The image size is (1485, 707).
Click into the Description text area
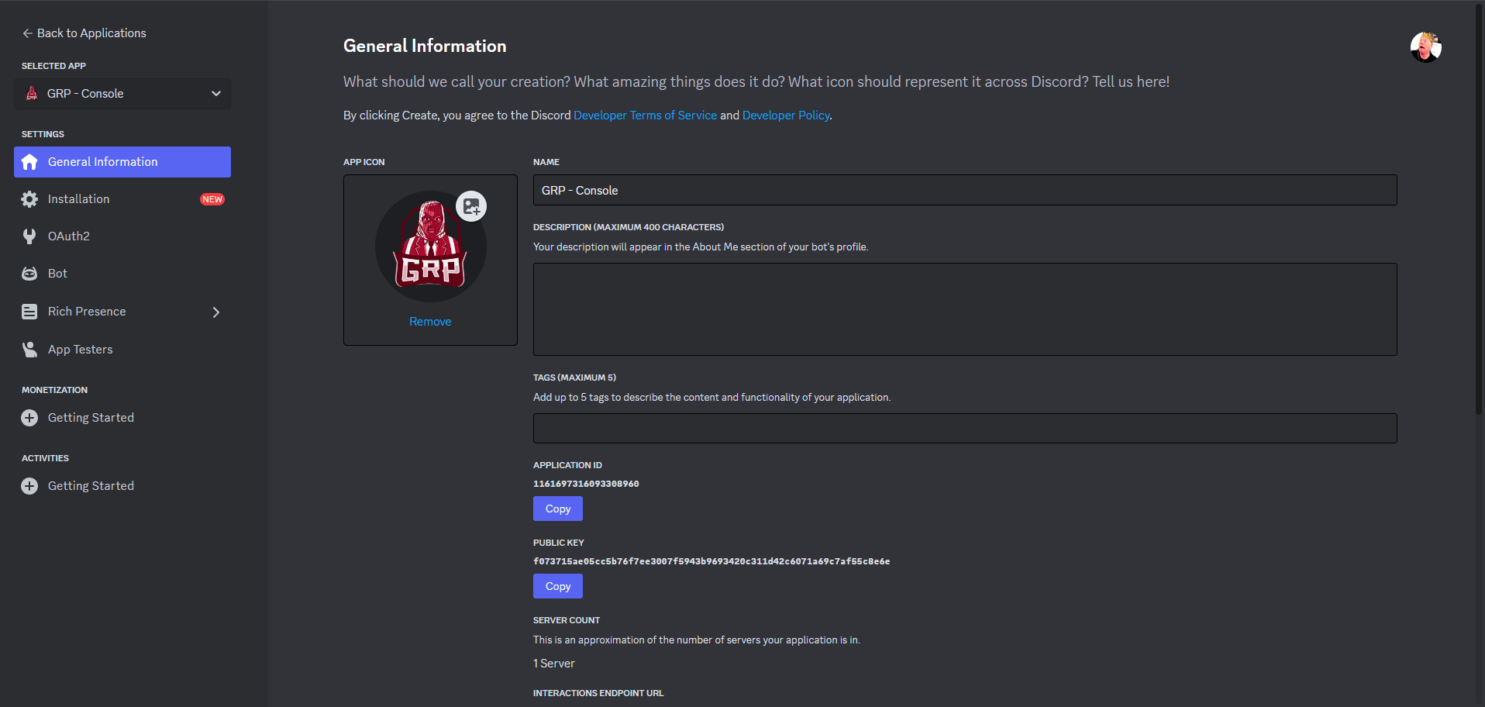click(964, 309)
